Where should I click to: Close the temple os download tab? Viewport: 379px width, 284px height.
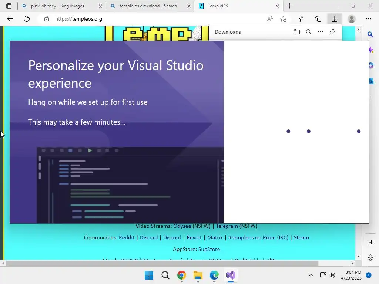tap(189, 6)
